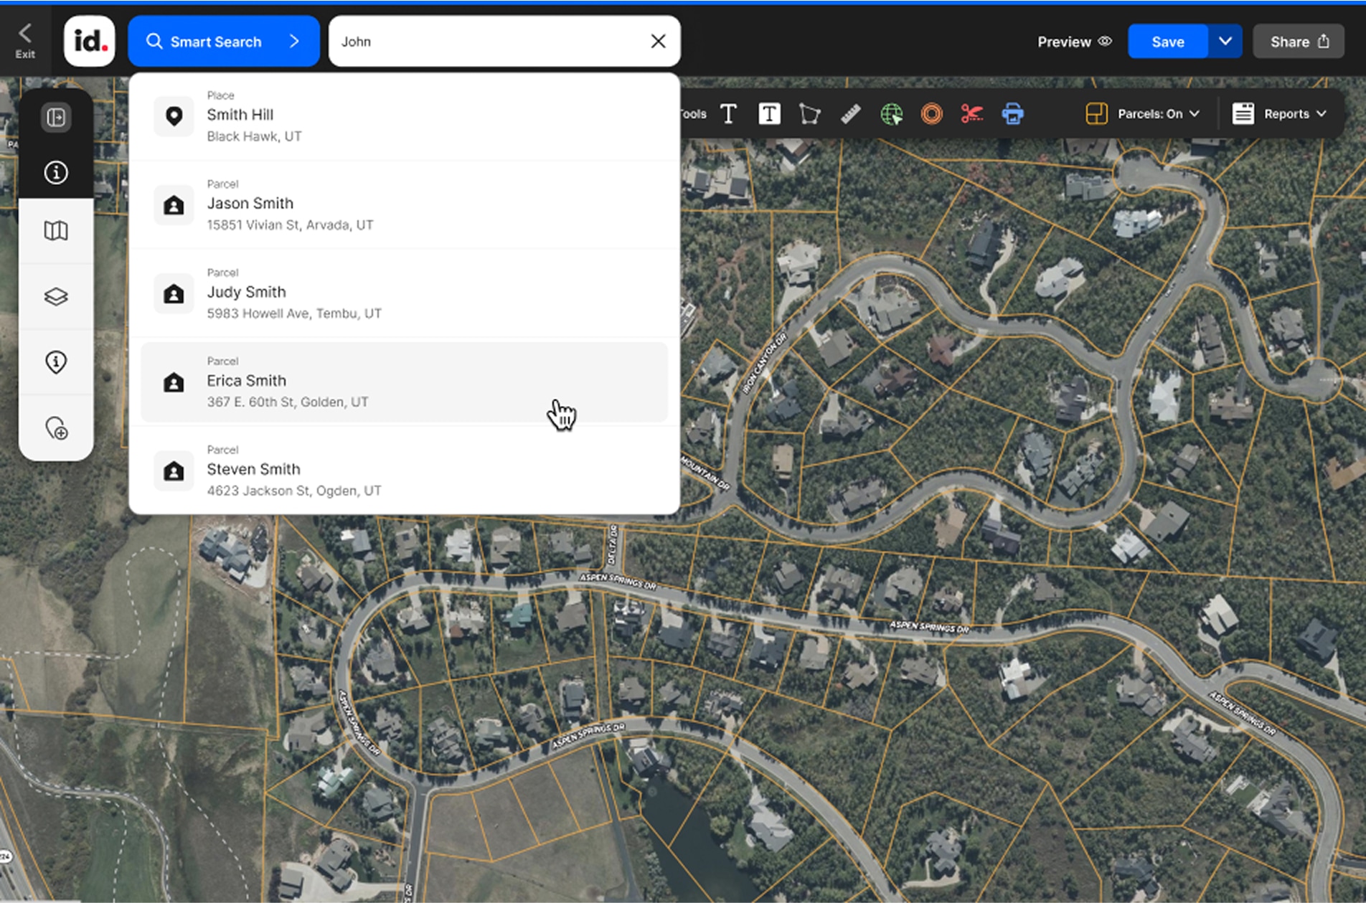Image resolution: width=1366 pixels, height=903 pixels.
Task: Click the Smith Hill place pin icon
Action: tap(174, 116)
